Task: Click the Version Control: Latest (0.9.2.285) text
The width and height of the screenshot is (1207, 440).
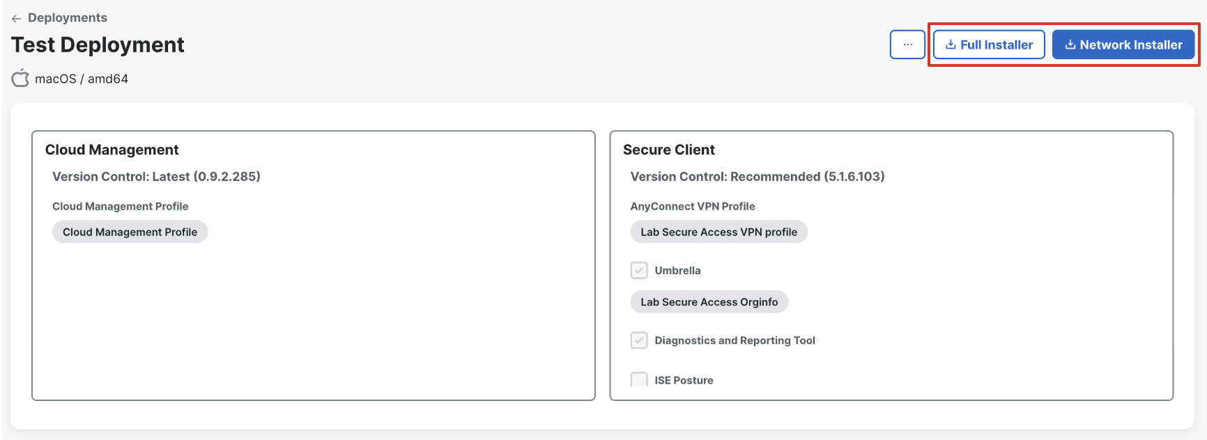Action: [156, 177]
